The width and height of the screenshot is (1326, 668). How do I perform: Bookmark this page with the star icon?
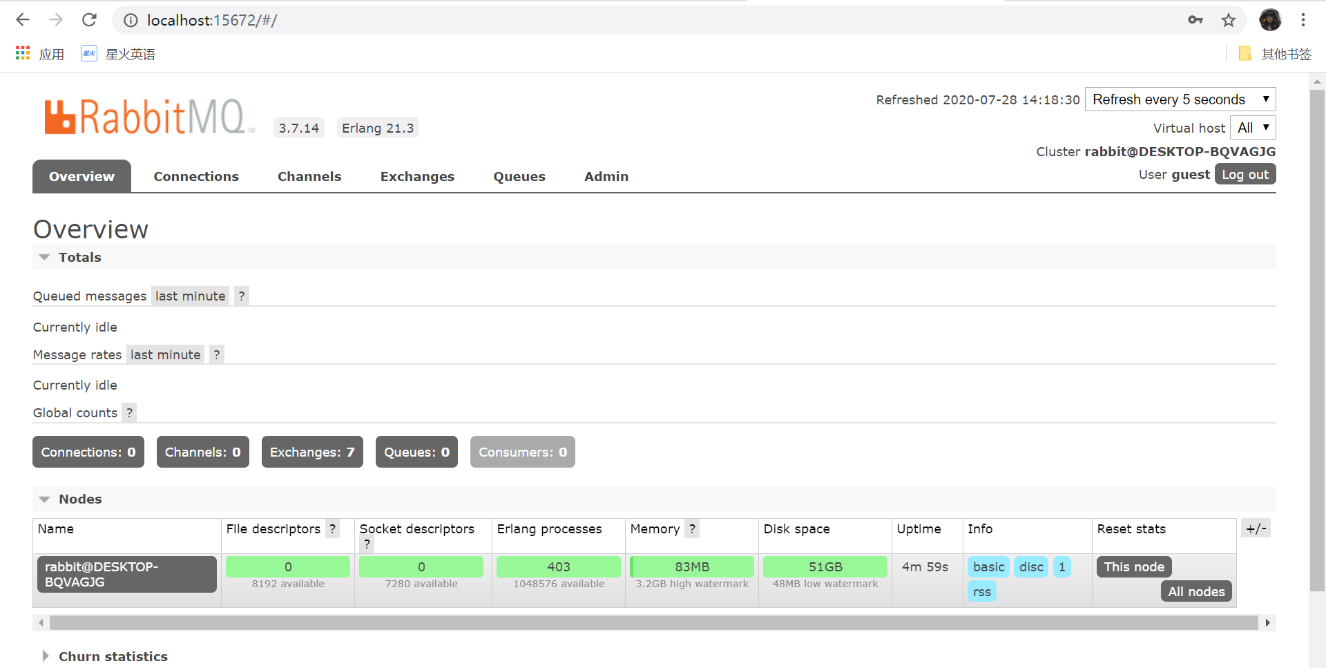pyautogui.click(x=1229, y=20)
